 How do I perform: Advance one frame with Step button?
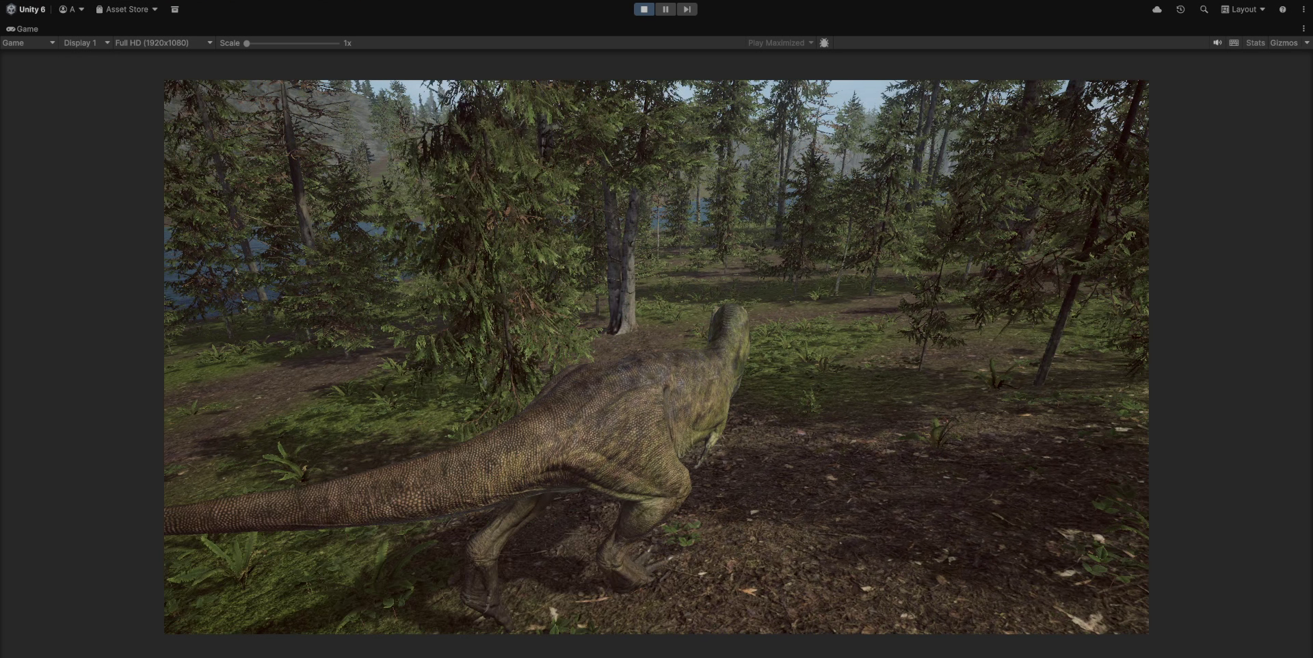(687, 10)
